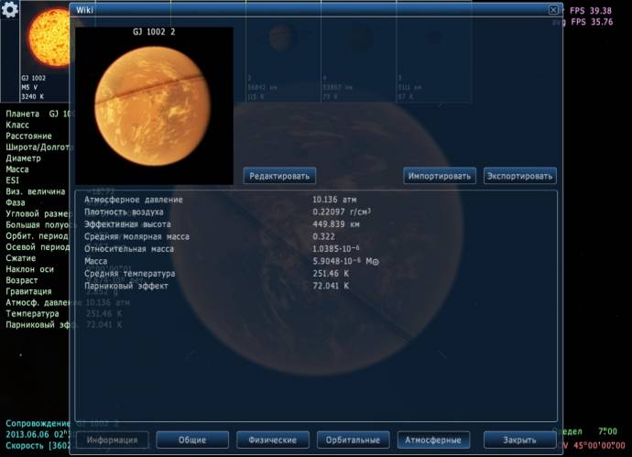Click the Wiki window title
Image resolution: width=632 pixels, height=457 pixels.
point(84,10)
